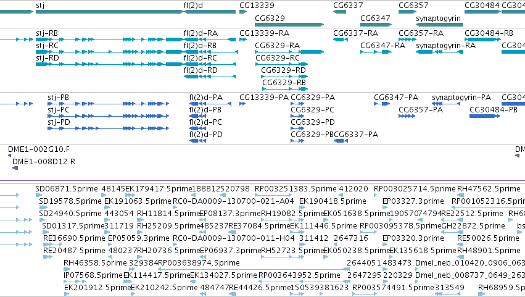Select the CG6329-RA transcript label
The image size is (525, 297).
pos(277,46)
